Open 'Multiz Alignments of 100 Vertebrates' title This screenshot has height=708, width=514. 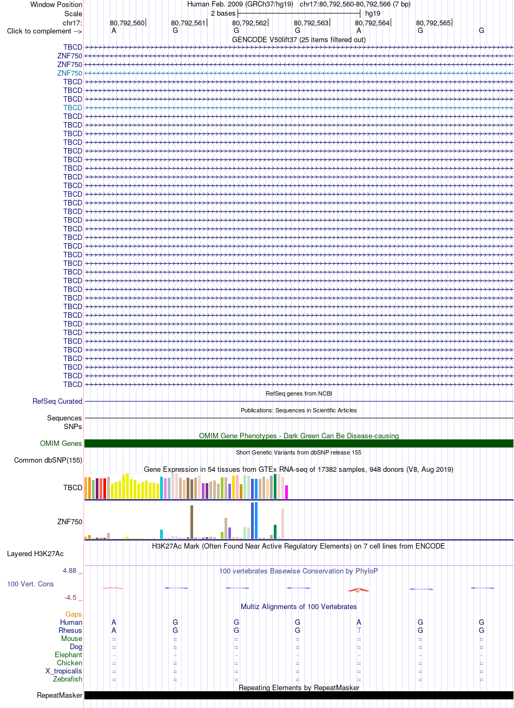(299, 607)
